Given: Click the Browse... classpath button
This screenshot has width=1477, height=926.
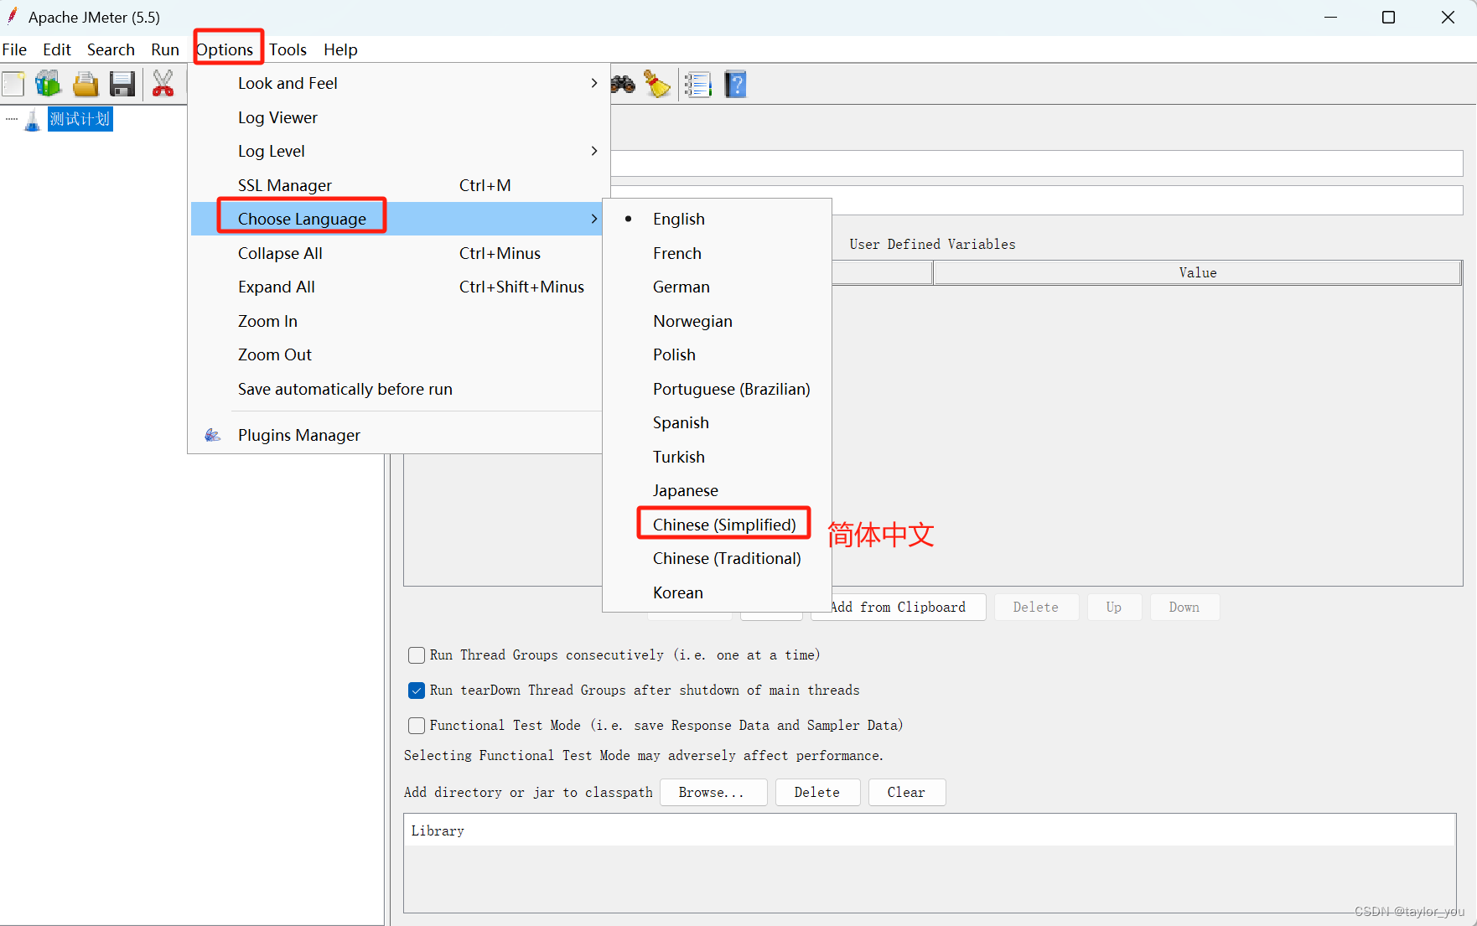Looking at the screenshot, I should [712, 793].
